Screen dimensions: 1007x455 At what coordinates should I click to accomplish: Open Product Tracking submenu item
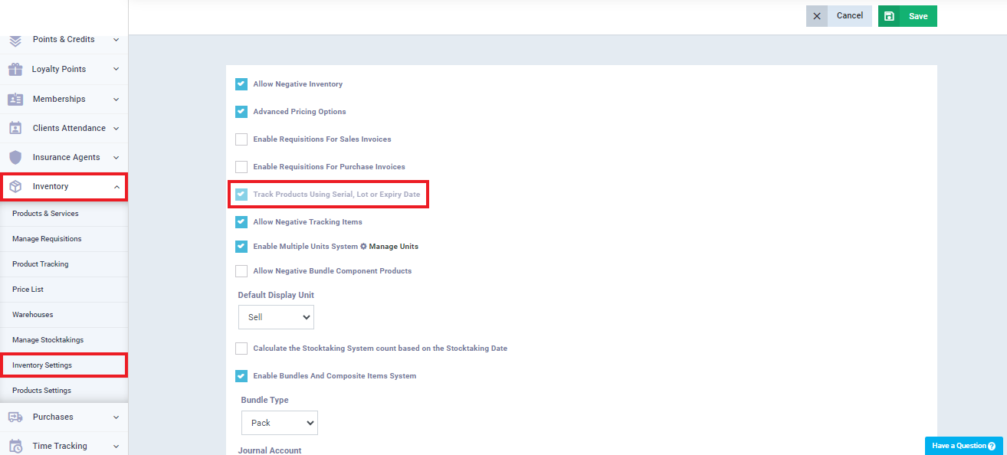pos(64,264)
